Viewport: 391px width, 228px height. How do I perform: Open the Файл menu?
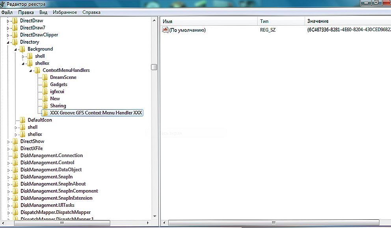7,12
